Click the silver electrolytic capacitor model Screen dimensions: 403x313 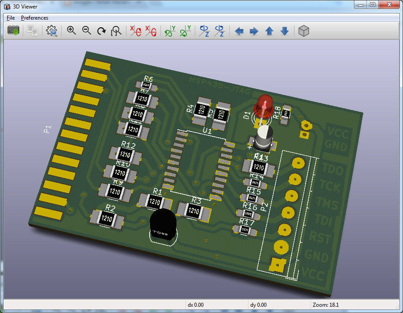click(x=264, y=139)
